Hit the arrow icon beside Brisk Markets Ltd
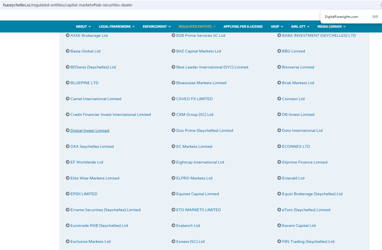This screenshot has height=250, width=382. pos(279,83)
